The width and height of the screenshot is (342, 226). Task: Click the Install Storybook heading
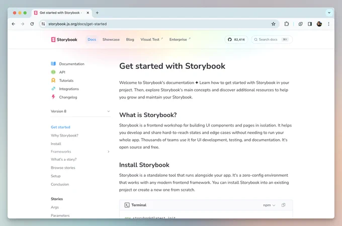[x=144, y=165]
